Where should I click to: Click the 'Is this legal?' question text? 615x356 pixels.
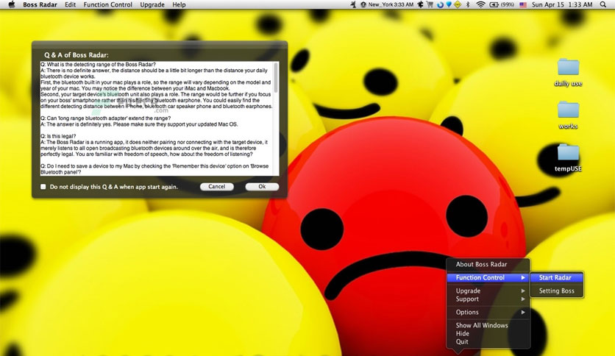pyautogui.click(x=58, y=136)
